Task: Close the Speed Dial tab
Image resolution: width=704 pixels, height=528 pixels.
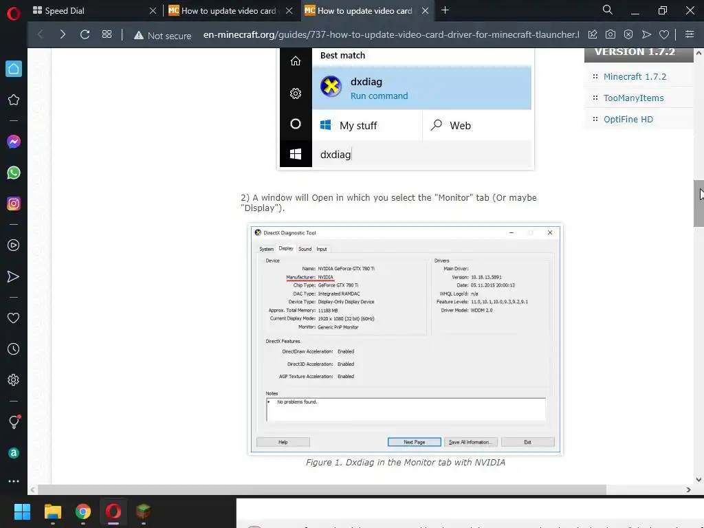Action: pos(153,11)
